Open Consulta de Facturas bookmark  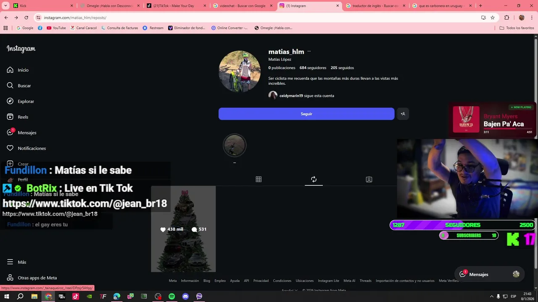point(120,28)
